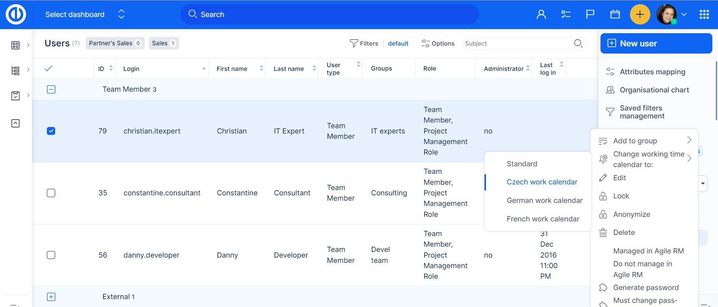Tick the checkbox for danny.developer
Screen dimensions: 718x307
click(51, 255)
